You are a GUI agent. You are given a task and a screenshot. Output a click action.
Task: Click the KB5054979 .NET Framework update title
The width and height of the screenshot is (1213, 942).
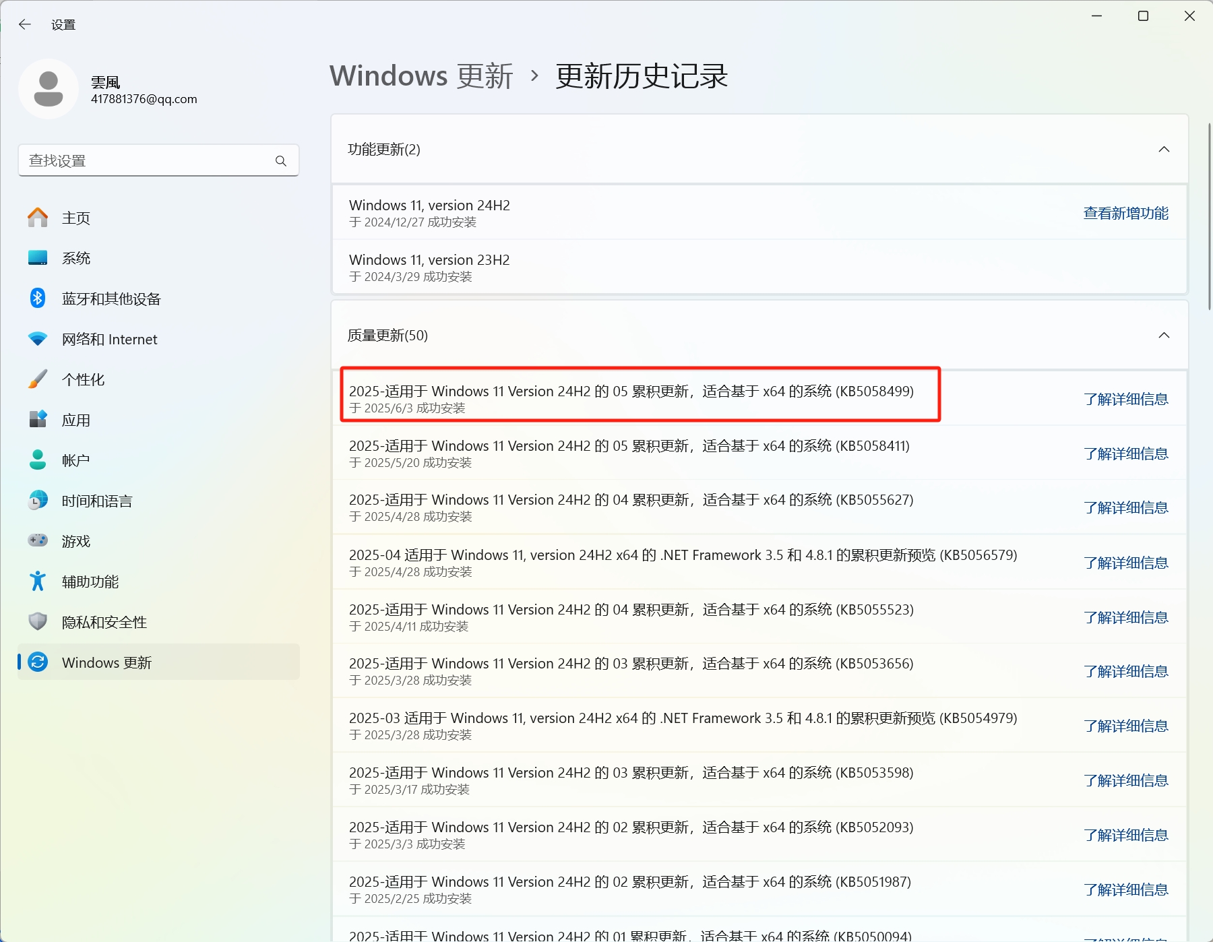coord(683,718)
